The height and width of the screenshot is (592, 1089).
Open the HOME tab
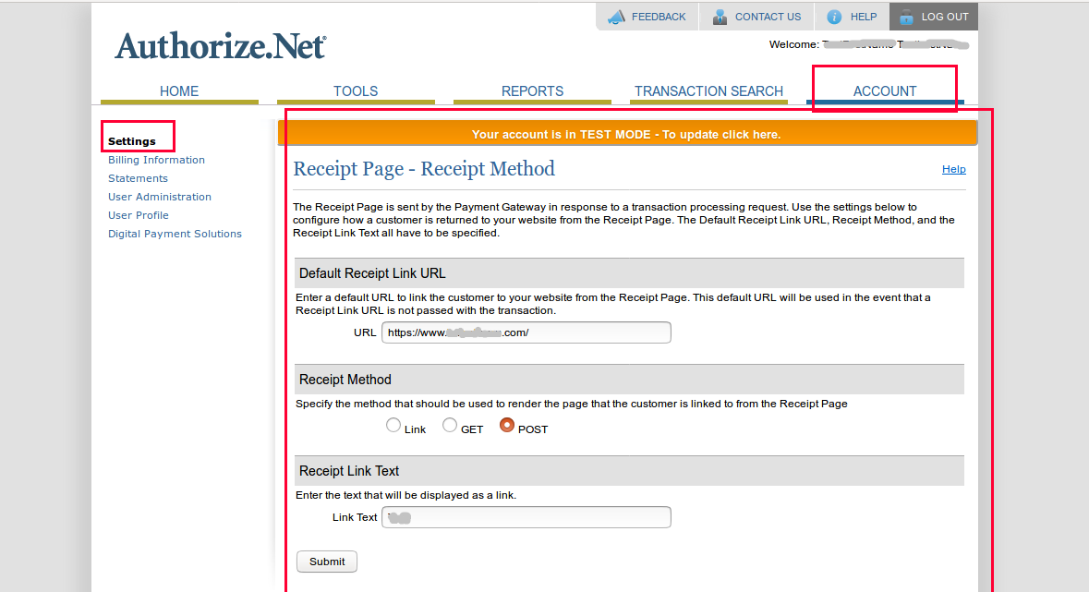pyautogui.click(x=179, y=91)
